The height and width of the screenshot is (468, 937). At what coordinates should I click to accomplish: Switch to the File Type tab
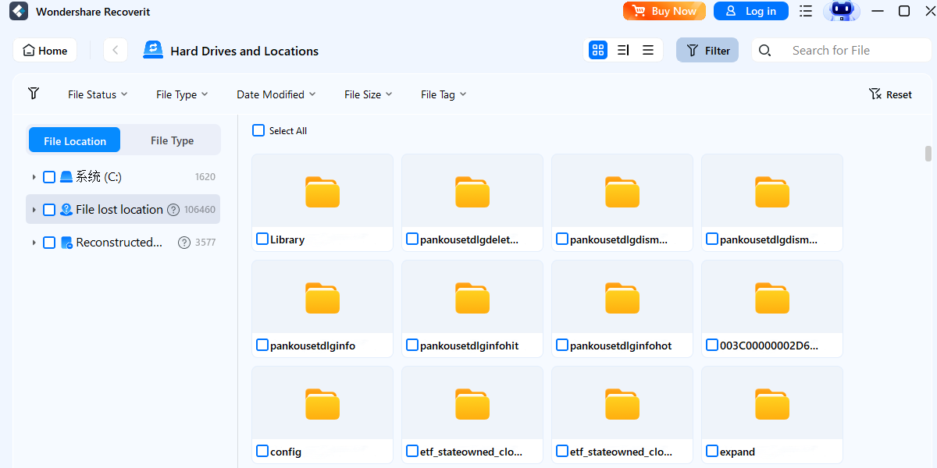(172, 140)
